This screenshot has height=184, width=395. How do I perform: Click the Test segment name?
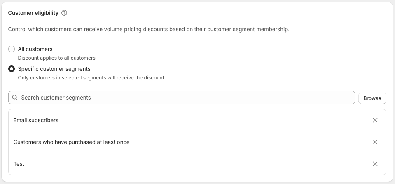click(x=19, y=164)
